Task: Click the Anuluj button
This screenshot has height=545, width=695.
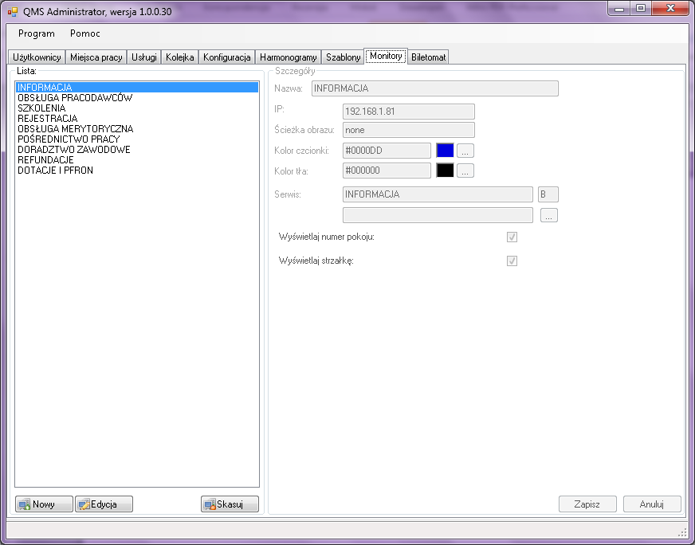Action: tap(652, 504)
